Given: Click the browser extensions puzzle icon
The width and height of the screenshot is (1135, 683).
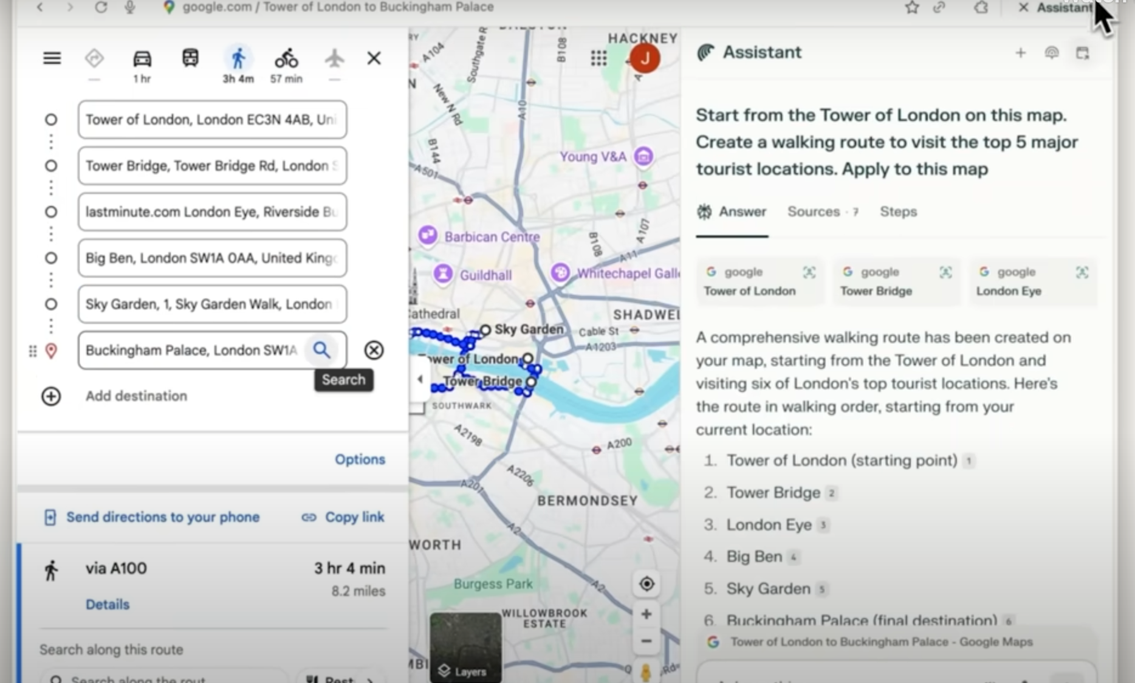Looking at the screenshot, I should coord(981,7).
